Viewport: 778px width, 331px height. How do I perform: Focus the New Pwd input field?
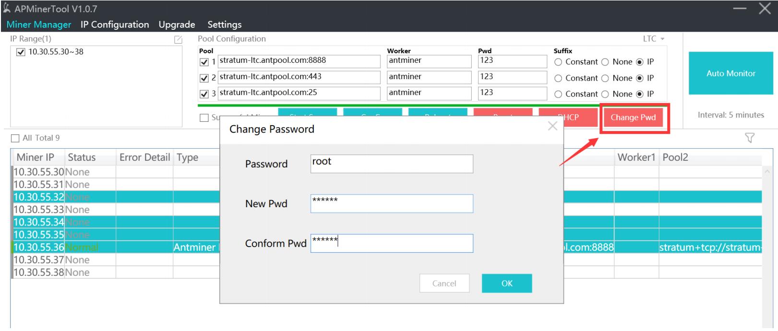tap(392, 203)
